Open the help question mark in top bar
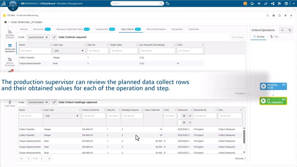The height and width of the screenshot is (167, 297). [286, 3]
